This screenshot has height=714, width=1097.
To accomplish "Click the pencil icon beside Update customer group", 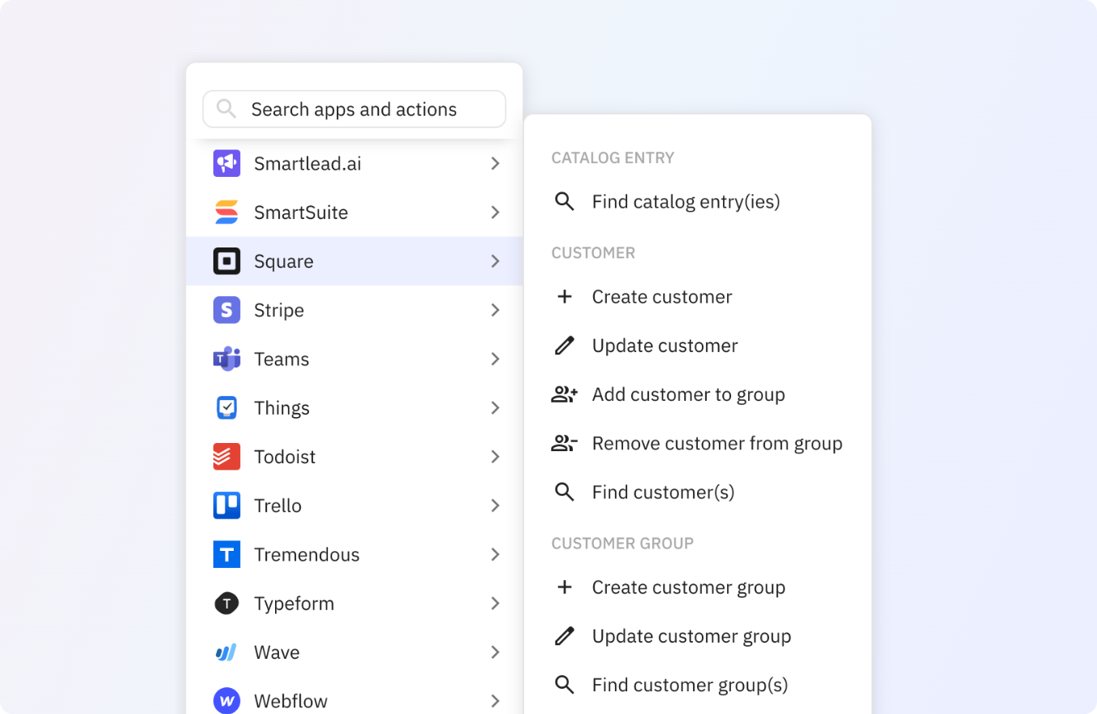I will coord(565,636).
